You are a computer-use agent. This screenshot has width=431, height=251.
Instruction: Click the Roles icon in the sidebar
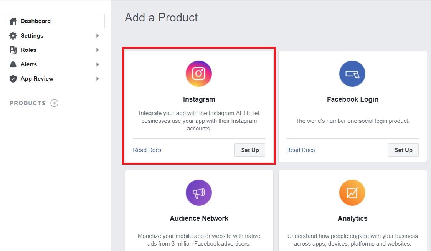[13, 50]
